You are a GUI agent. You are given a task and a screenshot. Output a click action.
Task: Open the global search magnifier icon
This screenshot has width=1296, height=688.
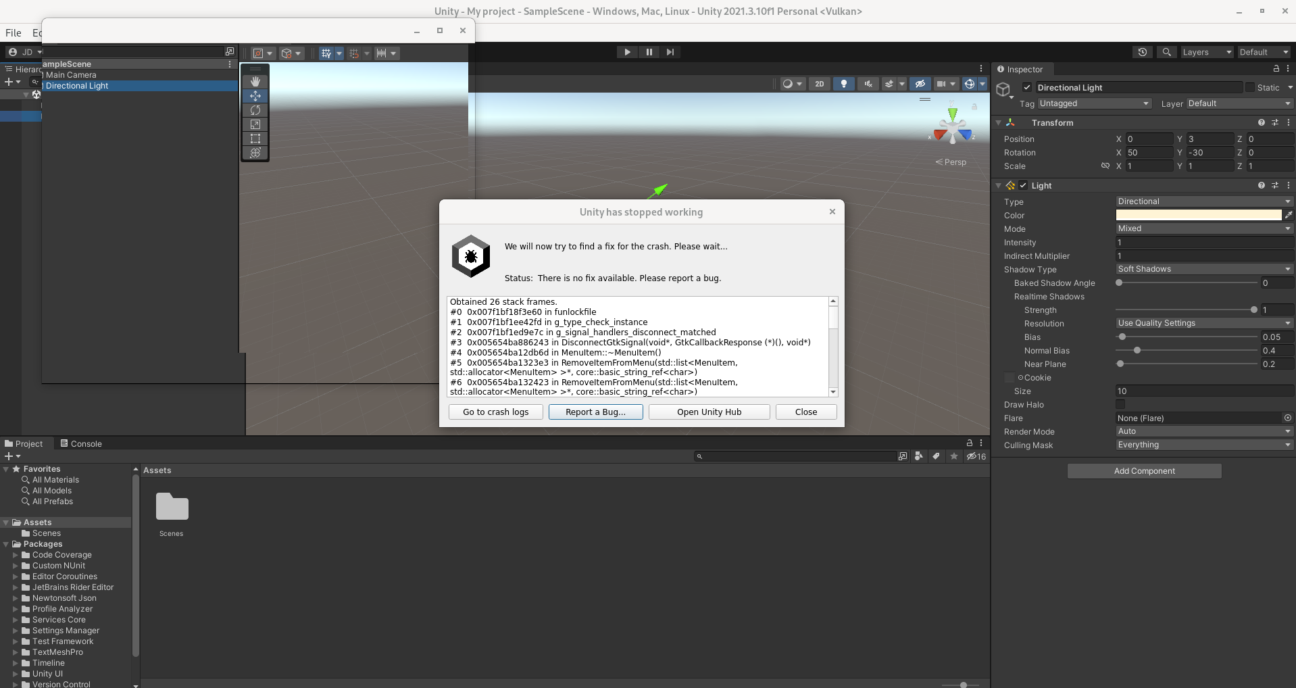(1167, 52)
